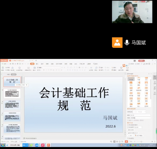Open the 形状 shapes gallery
The height and width of the screenshot is (149, 157).
tap(96, 69)
